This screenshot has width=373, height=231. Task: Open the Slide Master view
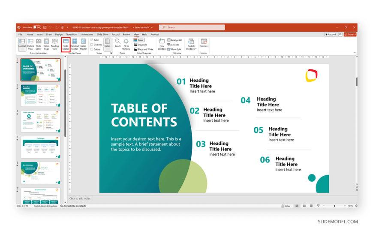66,44
